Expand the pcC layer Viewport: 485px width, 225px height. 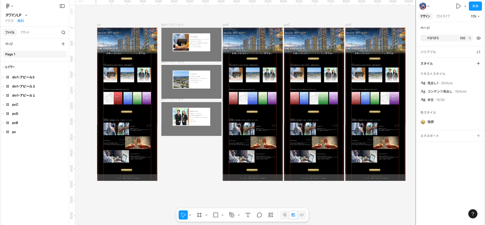click(x=3, y=104)
